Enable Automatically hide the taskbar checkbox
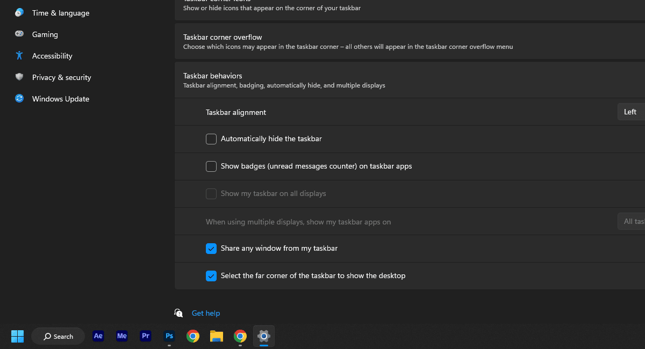This screenshot has height=349, width=645. point(211,139)
